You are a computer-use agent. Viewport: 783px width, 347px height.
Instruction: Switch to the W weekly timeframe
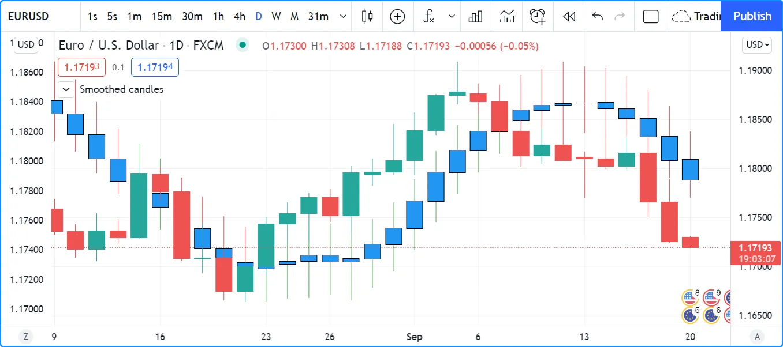pos(276,16)
